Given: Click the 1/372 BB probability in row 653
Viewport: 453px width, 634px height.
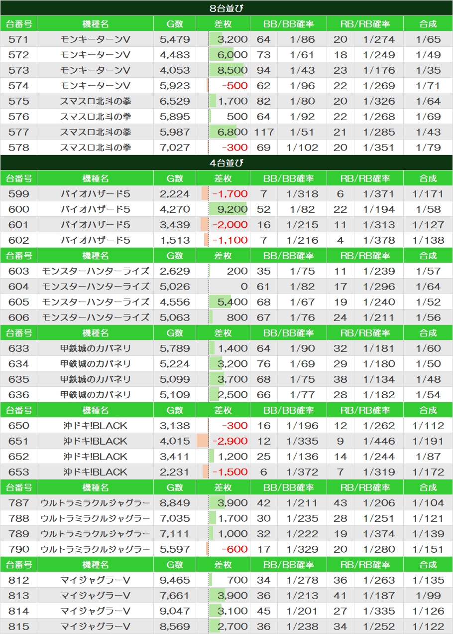Looking at the screenshot, I should 302,472.
